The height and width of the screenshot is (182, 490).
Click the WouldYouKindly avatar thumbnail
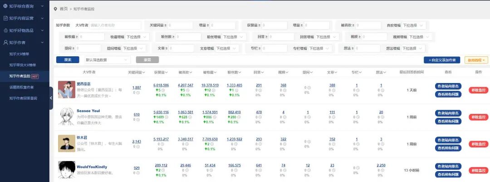point(67,170)
